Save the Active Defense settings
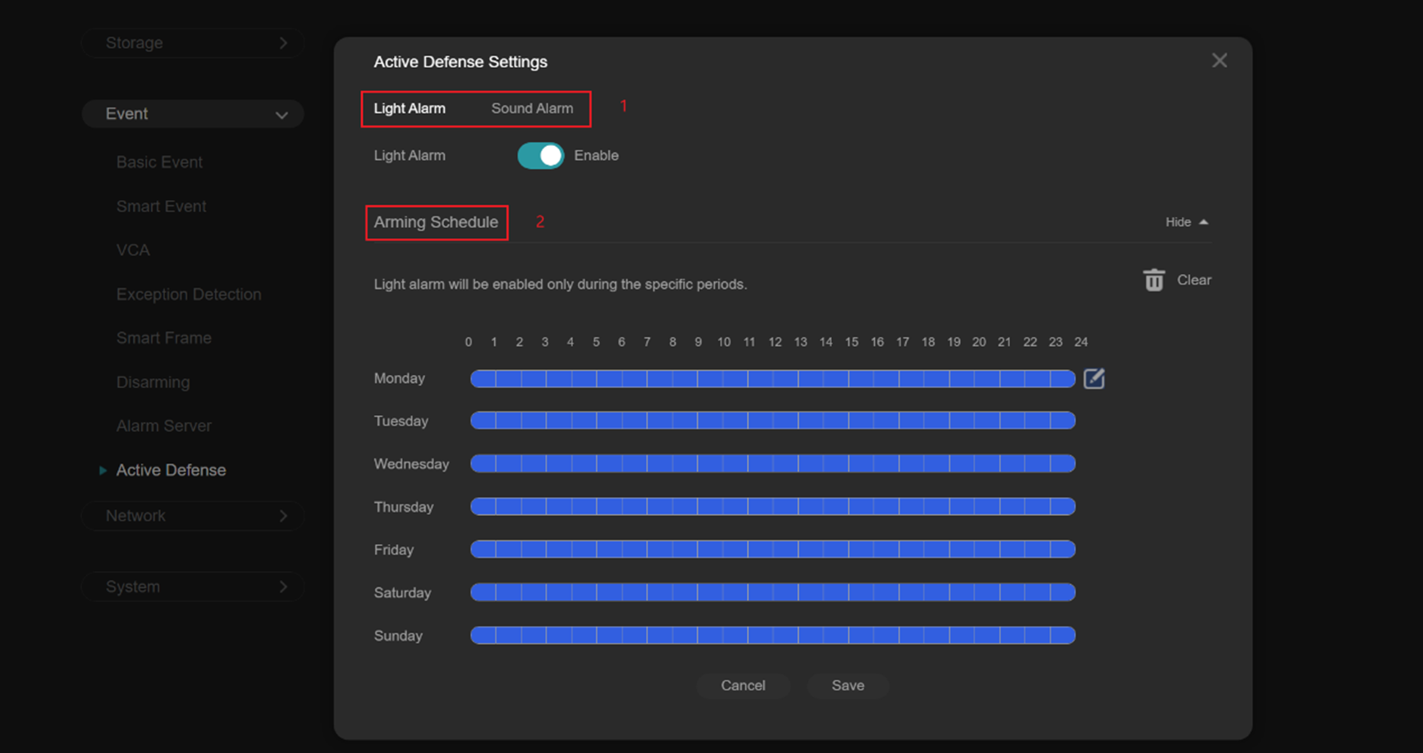1423x753 pixels. [848, 686]
